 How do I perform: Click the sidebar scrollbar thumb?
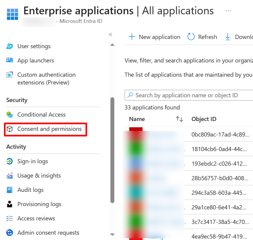tap(112, 150)
